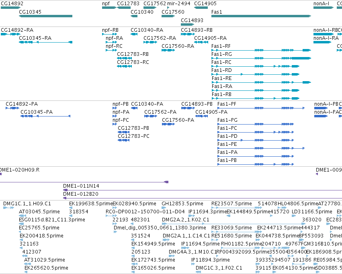Click the CG17562-PA protein label
Viewport: 342px width, 274px height.
click(160, 112)
